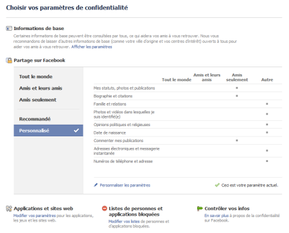
Task: Click the Ceci est votre paramètre actuel text
Action: (x=250, y=185)
